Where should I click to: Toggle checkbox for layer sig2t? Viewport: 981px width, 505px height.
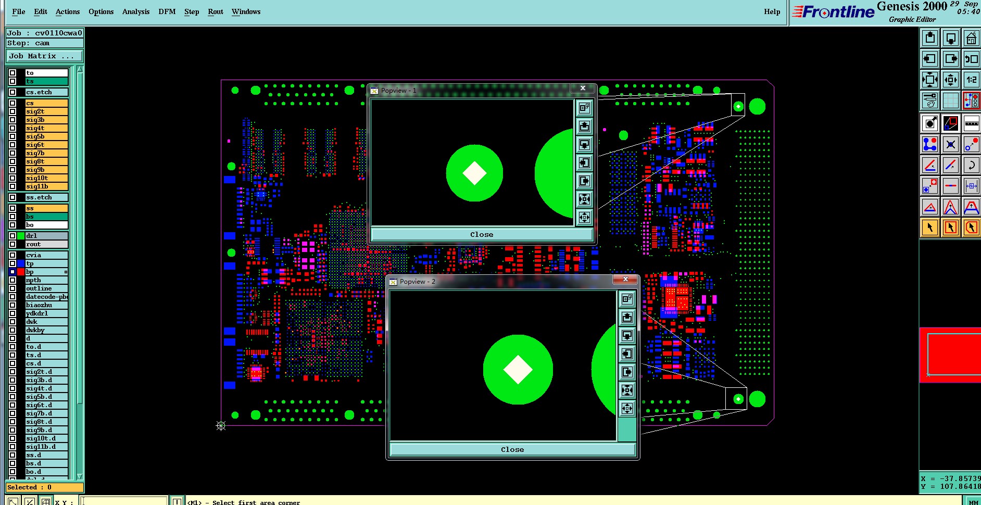pos(12,111)
